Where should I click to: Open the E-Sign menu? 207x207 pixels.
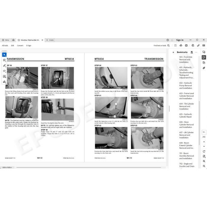(x=29, y=46)
